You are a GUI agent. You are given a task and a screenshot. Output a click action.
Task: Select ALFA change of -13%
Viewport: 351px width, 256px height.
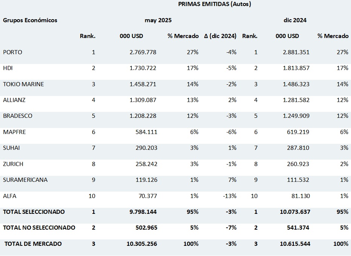pos(230,196)
